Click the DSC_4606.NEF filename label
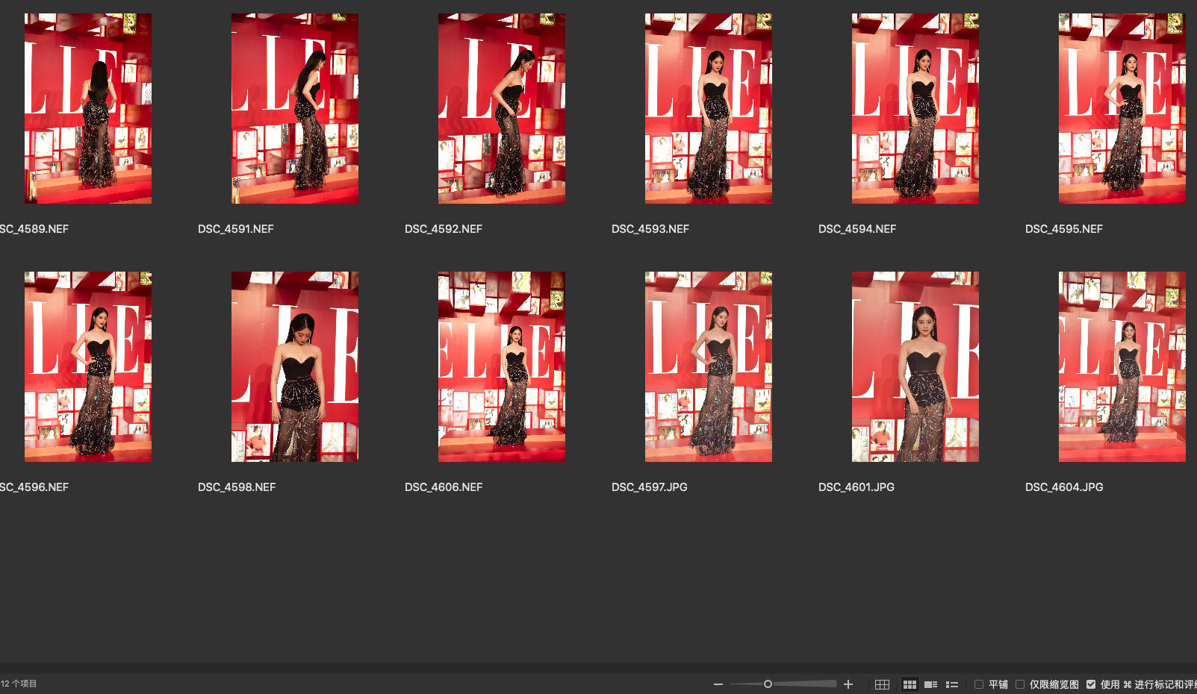Image resolution: width=1197 pixels, height=694 pixels. click(444, 487)
